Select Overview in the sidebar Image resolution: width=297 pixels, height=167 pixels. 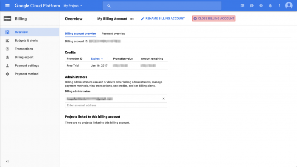point(30,32)
